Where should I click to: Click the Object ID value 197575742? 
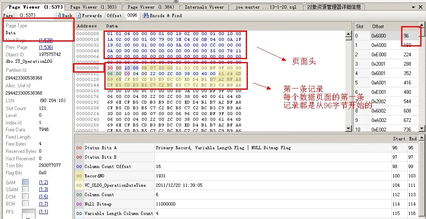click(50, 54)
